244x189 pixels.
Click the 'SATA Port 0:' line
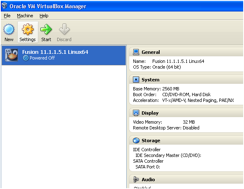148,167
